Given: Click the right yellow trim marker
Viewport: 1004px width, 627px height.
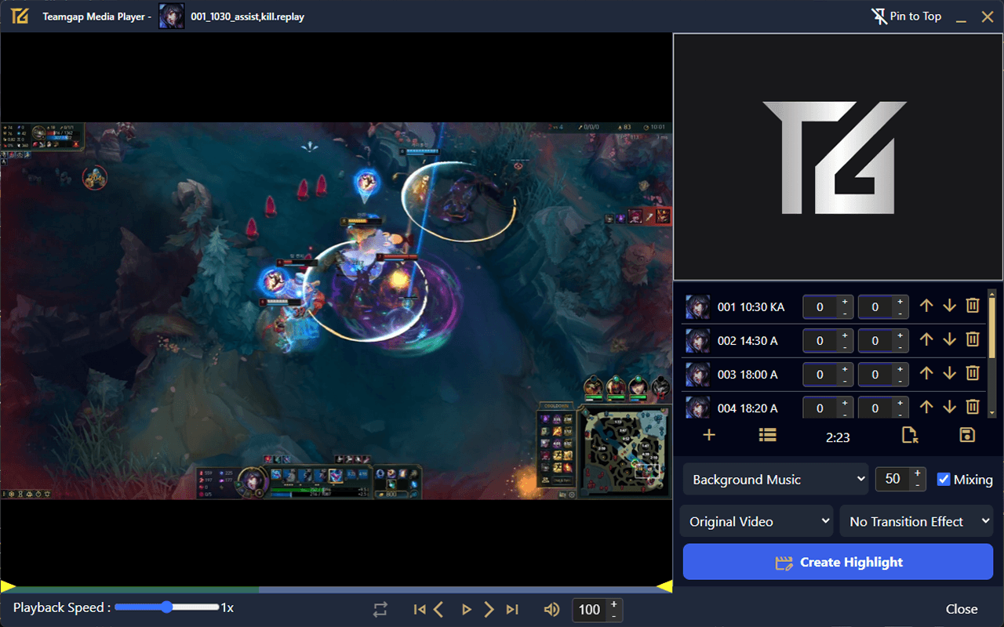Looking at the screenshot, I should [x=664, y=586].
